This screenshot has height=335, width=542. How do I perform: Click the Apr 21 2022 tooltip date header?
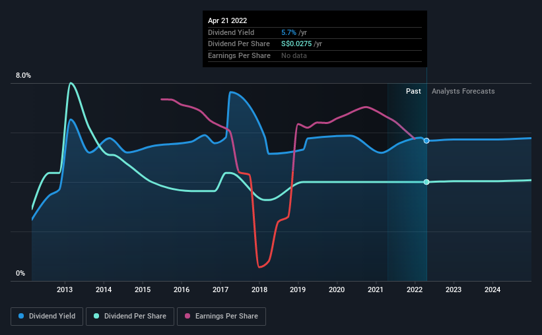tap(228, 20)
